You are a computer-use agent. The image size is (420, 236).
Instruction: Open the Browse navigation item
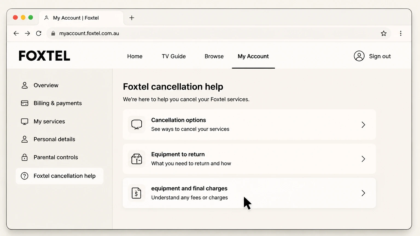pyautogui.click(x=214, y=56)
